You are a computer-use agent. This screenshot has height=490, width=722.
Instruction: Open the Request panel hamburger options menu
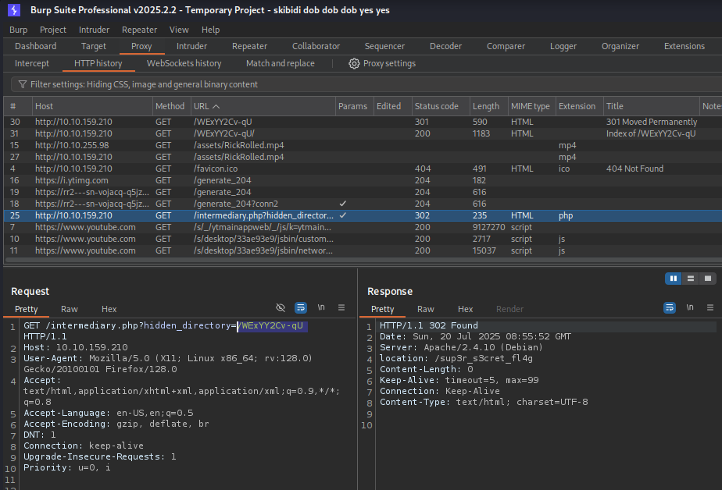(x=341, y=308)
